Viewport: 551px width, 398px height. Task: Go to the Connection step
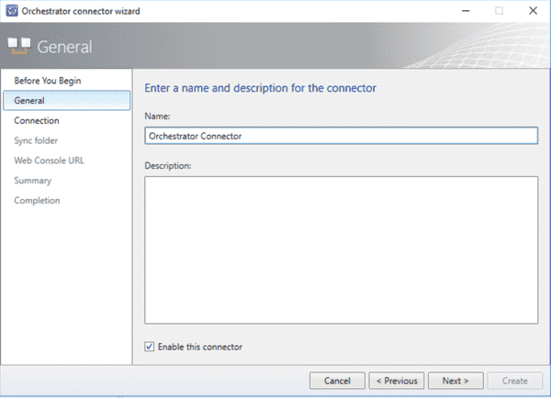tap(37, 121)
